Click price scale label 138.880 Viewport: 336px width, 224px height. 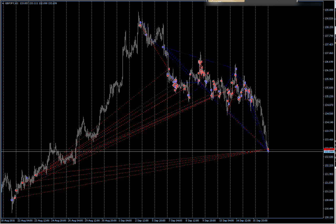329,10
